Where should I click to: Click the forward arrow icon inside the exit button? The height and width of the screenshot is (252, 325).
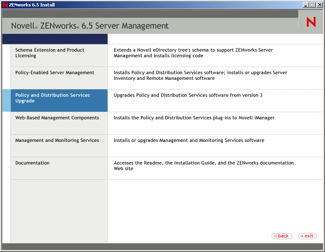click(x=302, y=236)
